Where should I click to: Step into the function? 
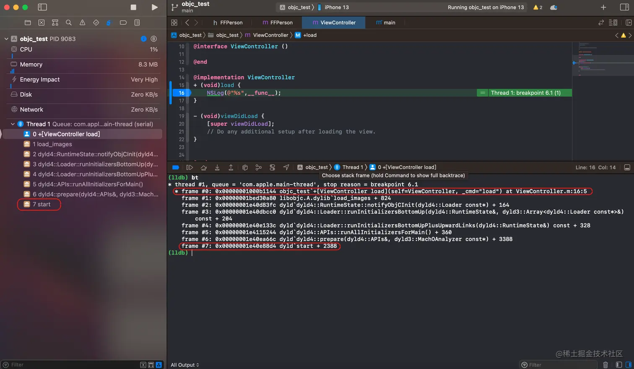click(217, 167)
